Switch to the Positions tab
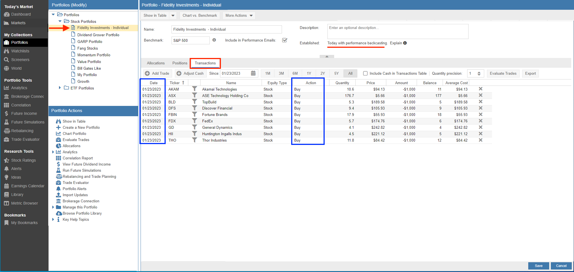The height and width of the screenshot is (272, 574). click(180, 63)
